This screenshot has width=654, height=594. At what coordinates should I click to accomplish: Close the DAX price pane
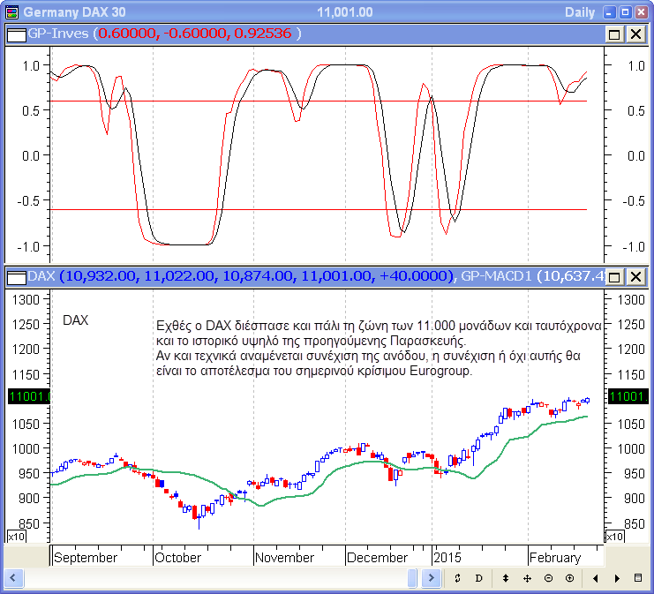point(635,276)
